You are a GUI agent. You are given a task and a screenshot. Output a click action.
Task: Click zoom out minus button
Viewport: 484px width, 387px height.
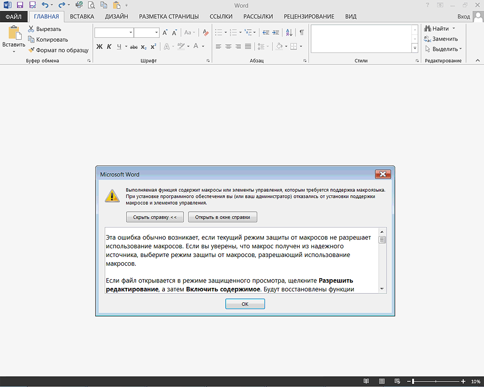tap(409, 382)
